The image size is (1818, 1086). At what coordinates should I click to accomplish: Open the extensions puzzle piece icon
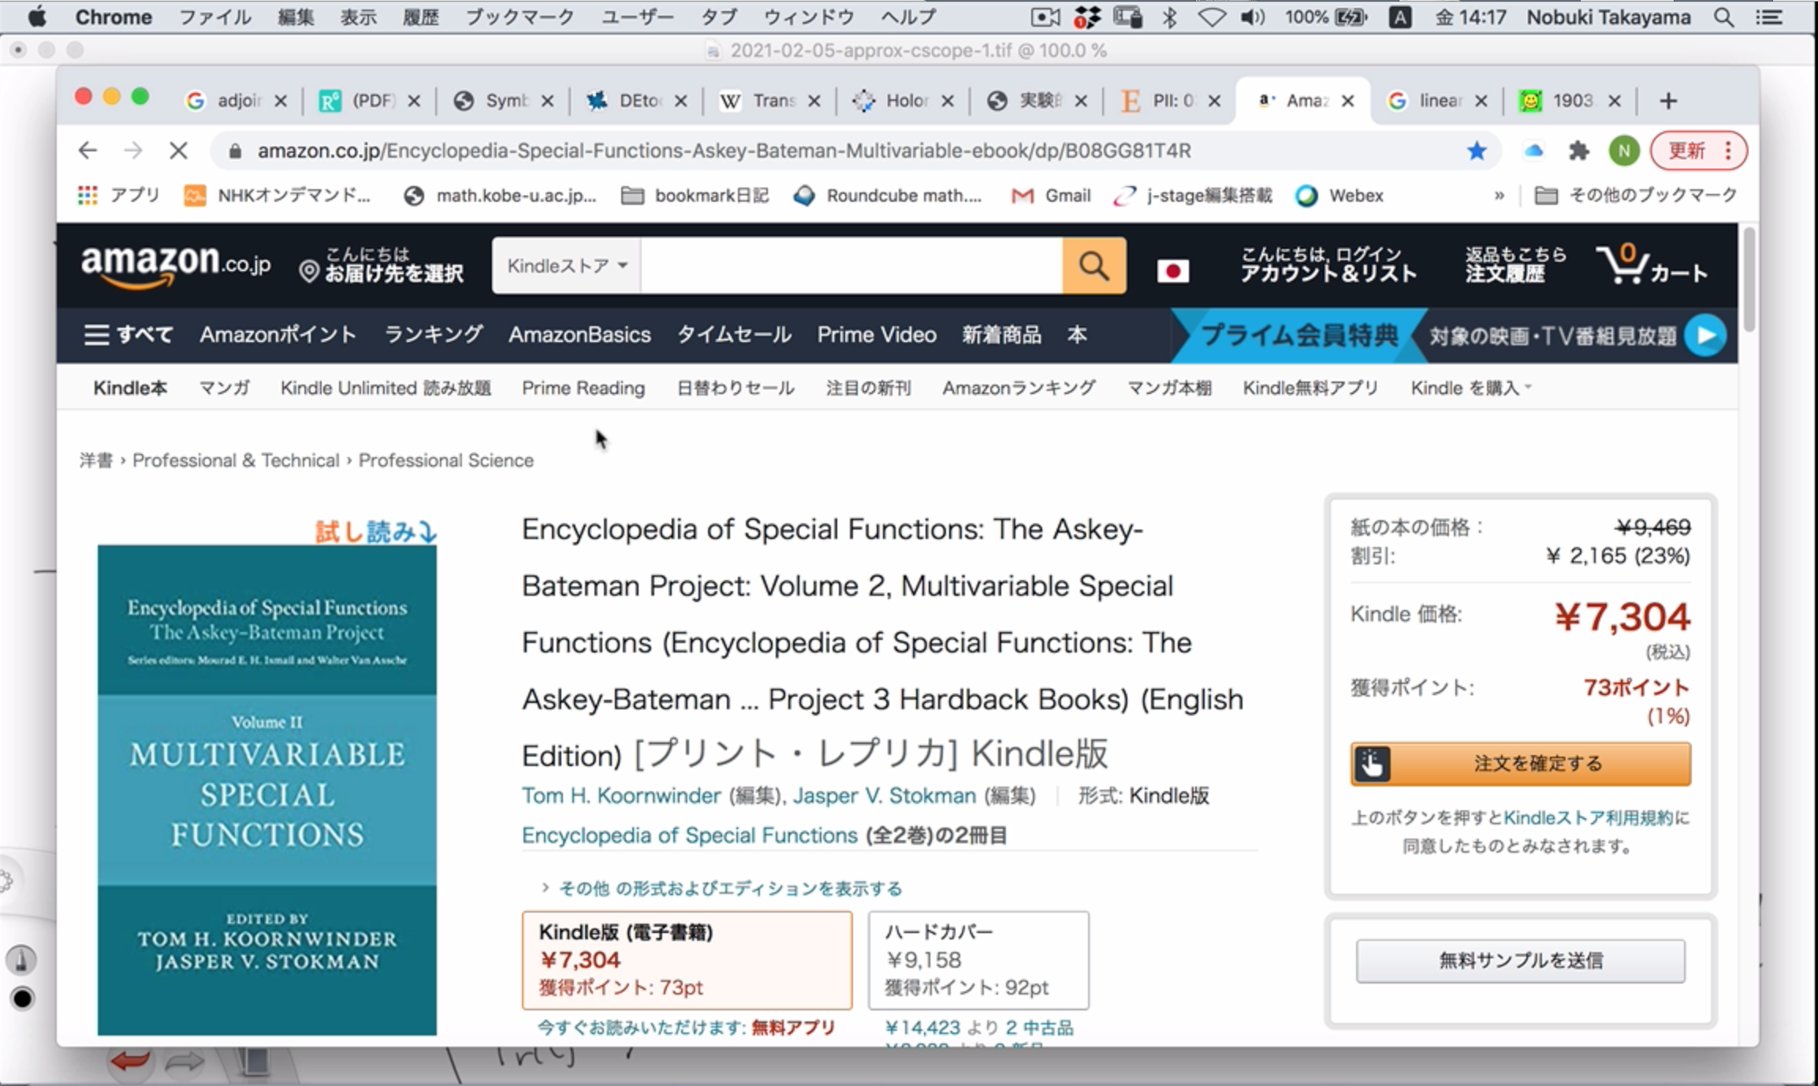point(1578,151)
